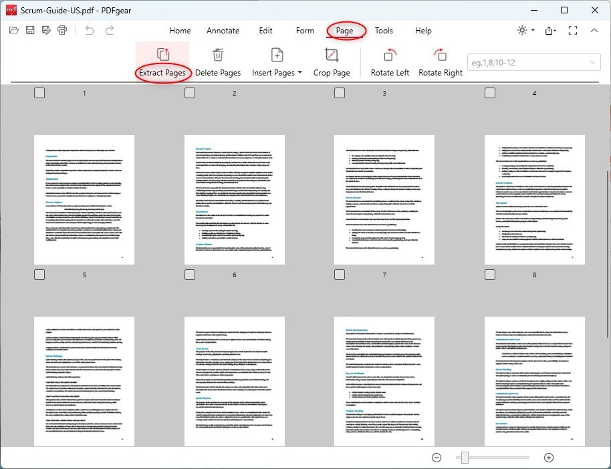Rotate pages left using the Rotate Left icon

(390, 60)
